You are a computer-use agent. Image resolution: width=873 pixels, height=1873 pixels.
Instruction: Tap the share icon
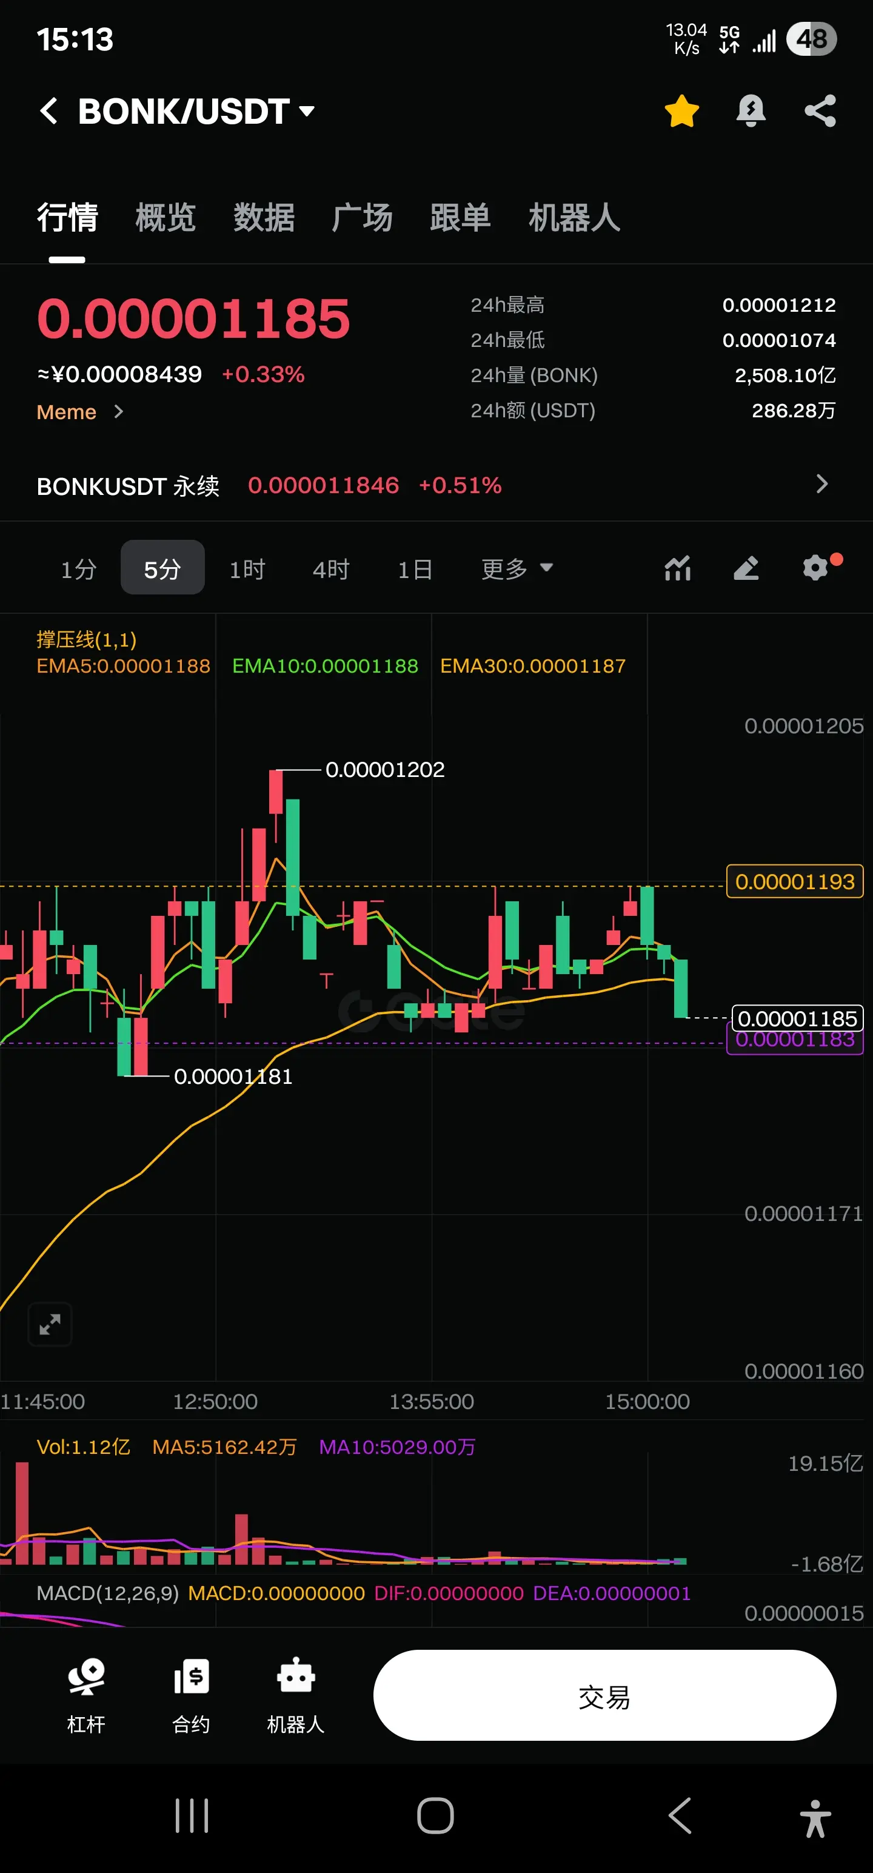click(820, 111)
